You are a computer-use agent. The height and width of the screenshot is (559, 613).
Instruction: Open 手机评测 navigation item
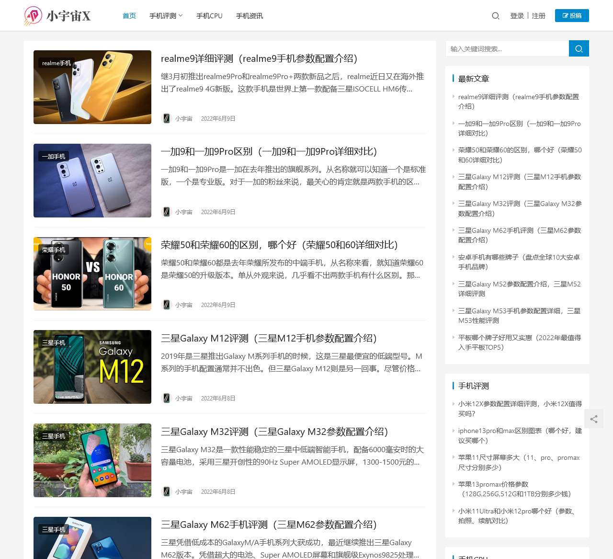click(x=163, y=16)
